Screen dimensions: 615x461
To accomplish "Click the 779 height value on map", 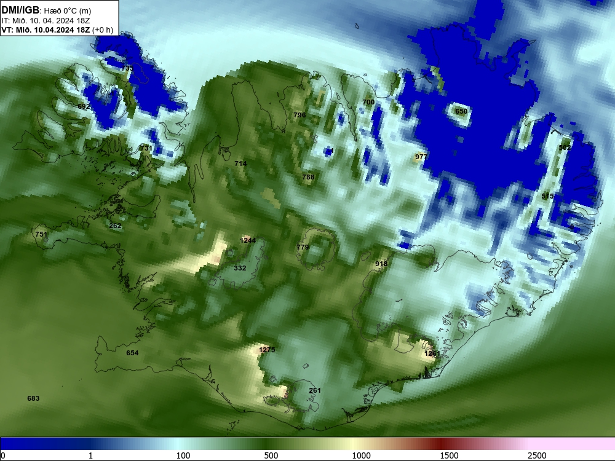I will [x=303, y=247].
